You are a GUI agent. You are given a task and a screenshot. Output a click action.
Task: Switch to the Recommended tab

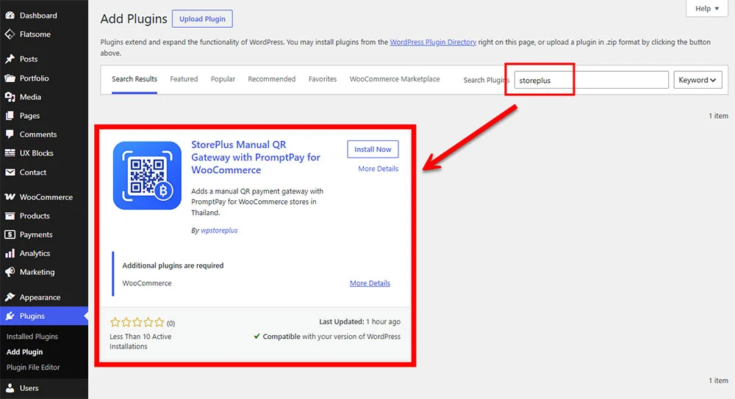click(x=272, y=79)
